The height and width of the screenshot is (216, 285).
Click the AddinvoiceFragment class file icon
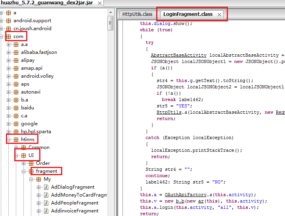46,211
